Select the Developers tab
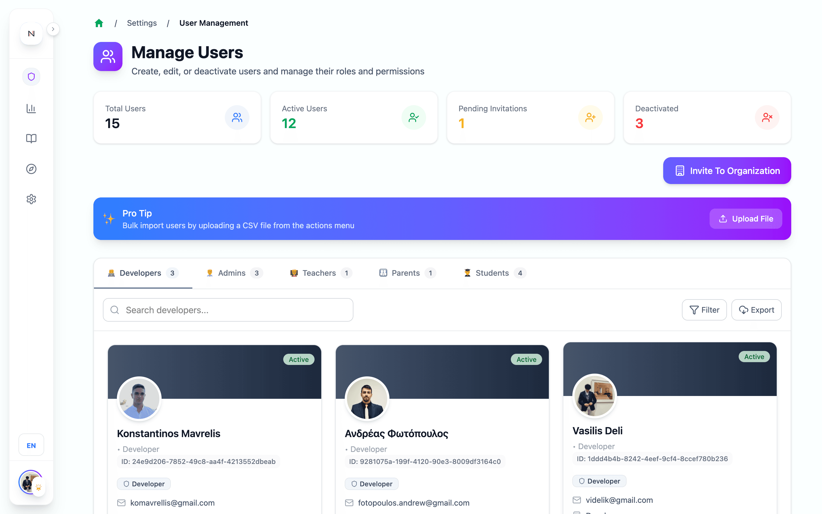 (x=143, y=273)
